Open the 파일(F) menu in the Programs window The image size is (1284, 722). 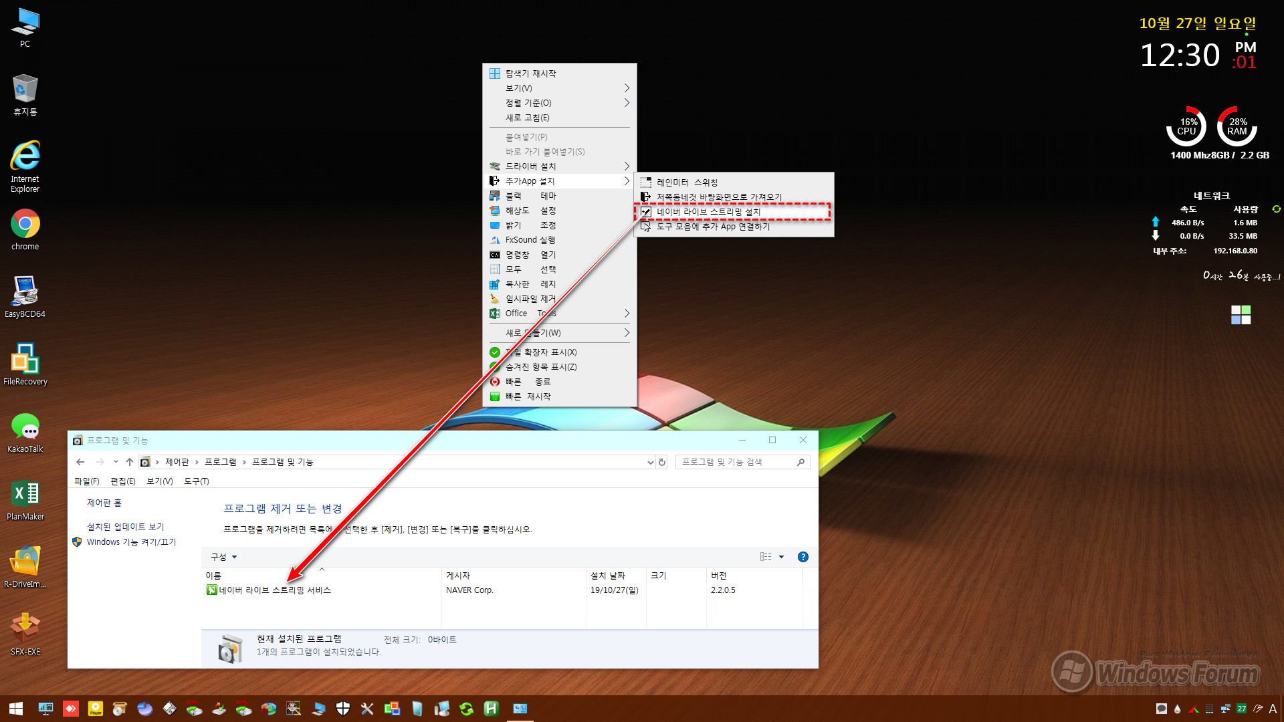pos(86,481)
